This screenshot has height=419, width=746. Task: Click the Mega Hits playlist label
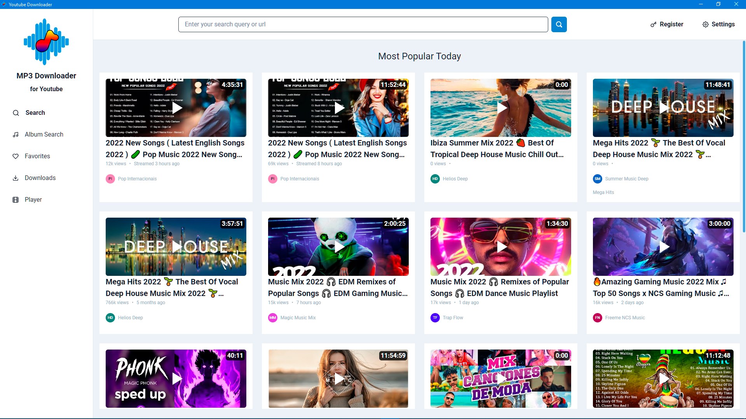click(603, 192)
